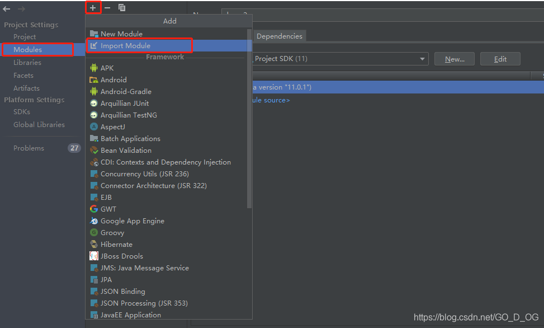Click the JSON Processing icon
544x328 pixels.
[x=94, y=303]
